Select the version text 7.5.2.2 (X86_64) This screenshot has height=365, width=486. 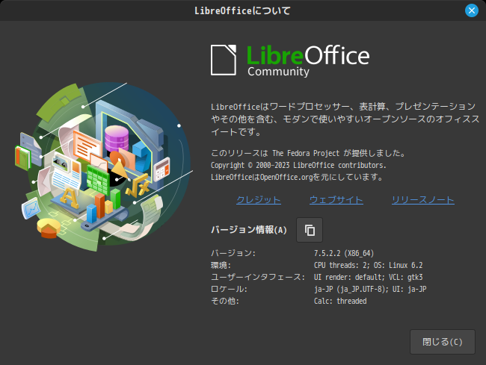tap(344, 253)
